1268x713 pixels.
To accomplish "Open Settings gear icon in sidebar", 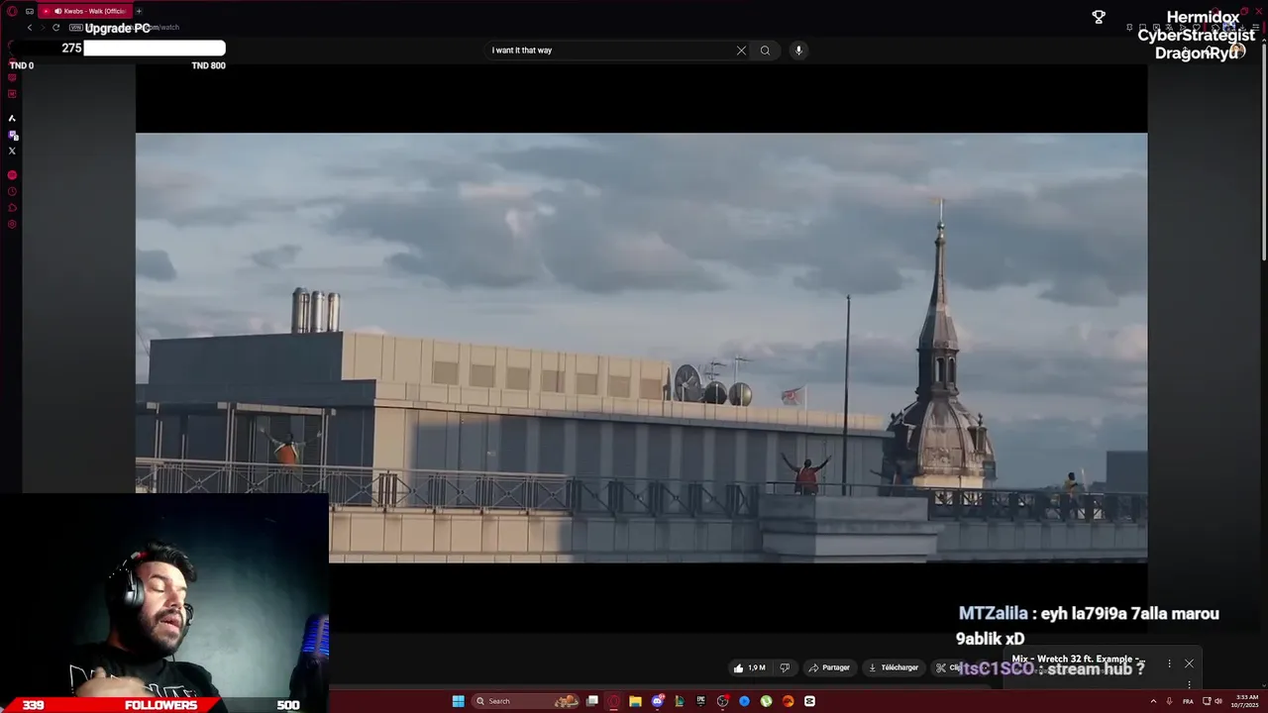I will coord(12,225).
